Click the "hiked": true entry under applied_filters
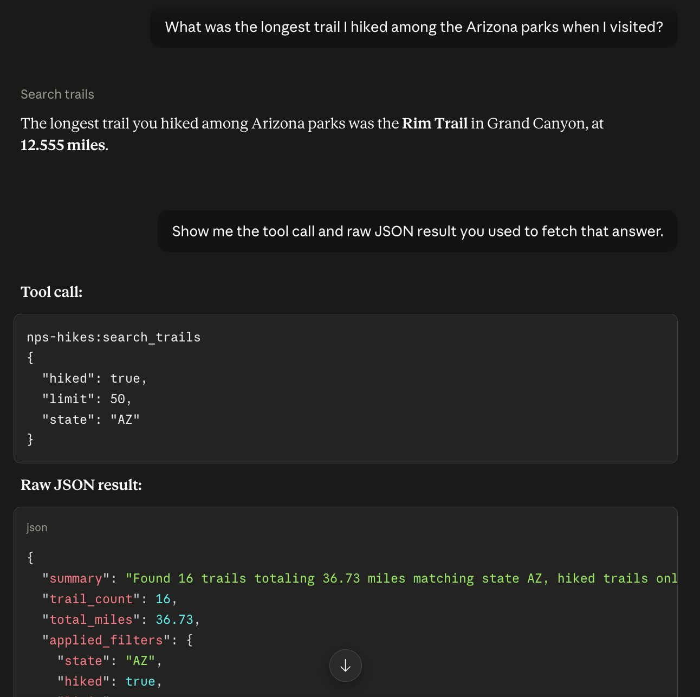This screenshot has width=700, height=697. (x=110, y=681)
